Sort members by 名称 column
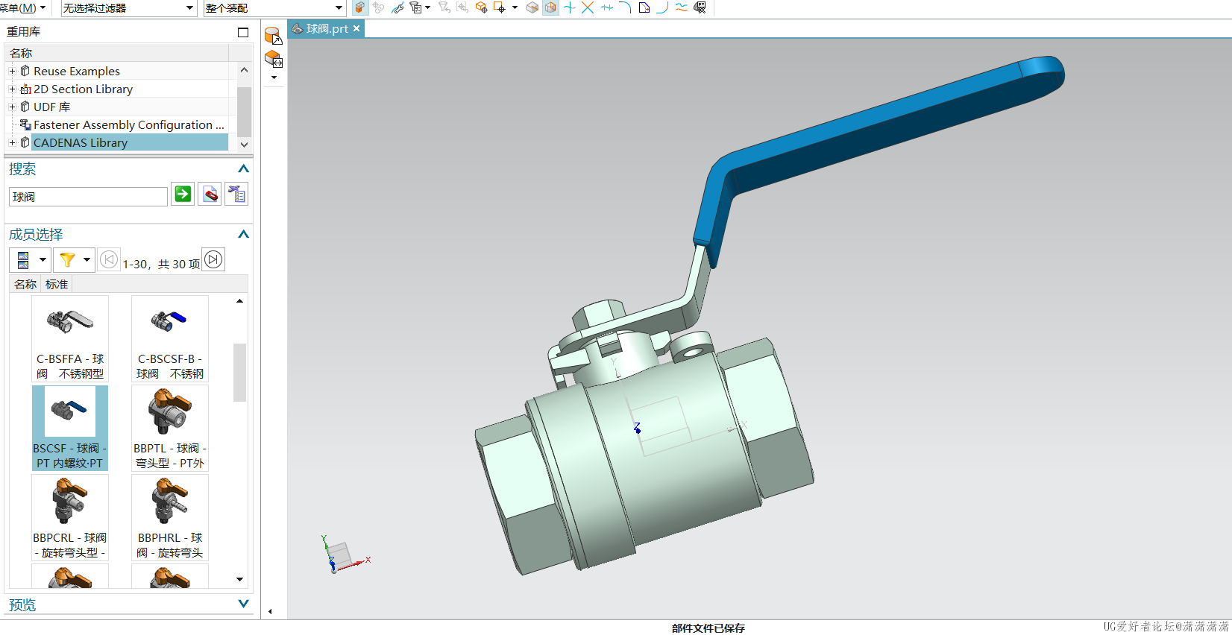The height and width of the screenshot is (635, 1232). (x=25, y=284)
